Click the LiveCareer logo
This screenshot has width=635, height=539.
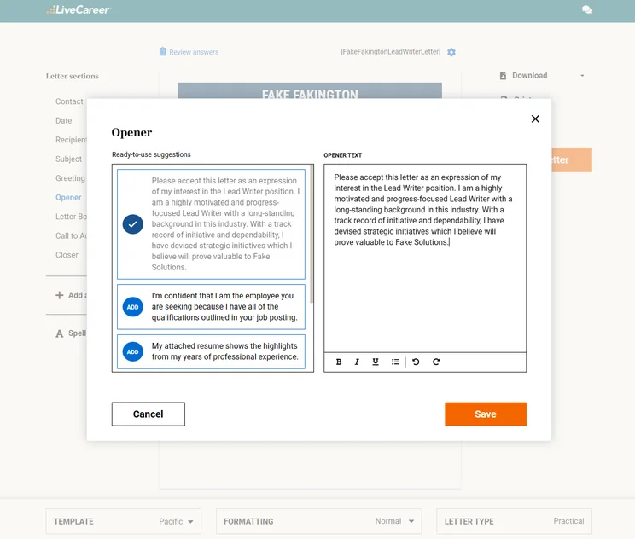pos(79,10)
